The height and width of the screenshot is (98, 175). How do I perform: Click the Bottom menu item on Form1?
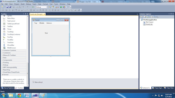pyautogui.click(x=49, y=23)
